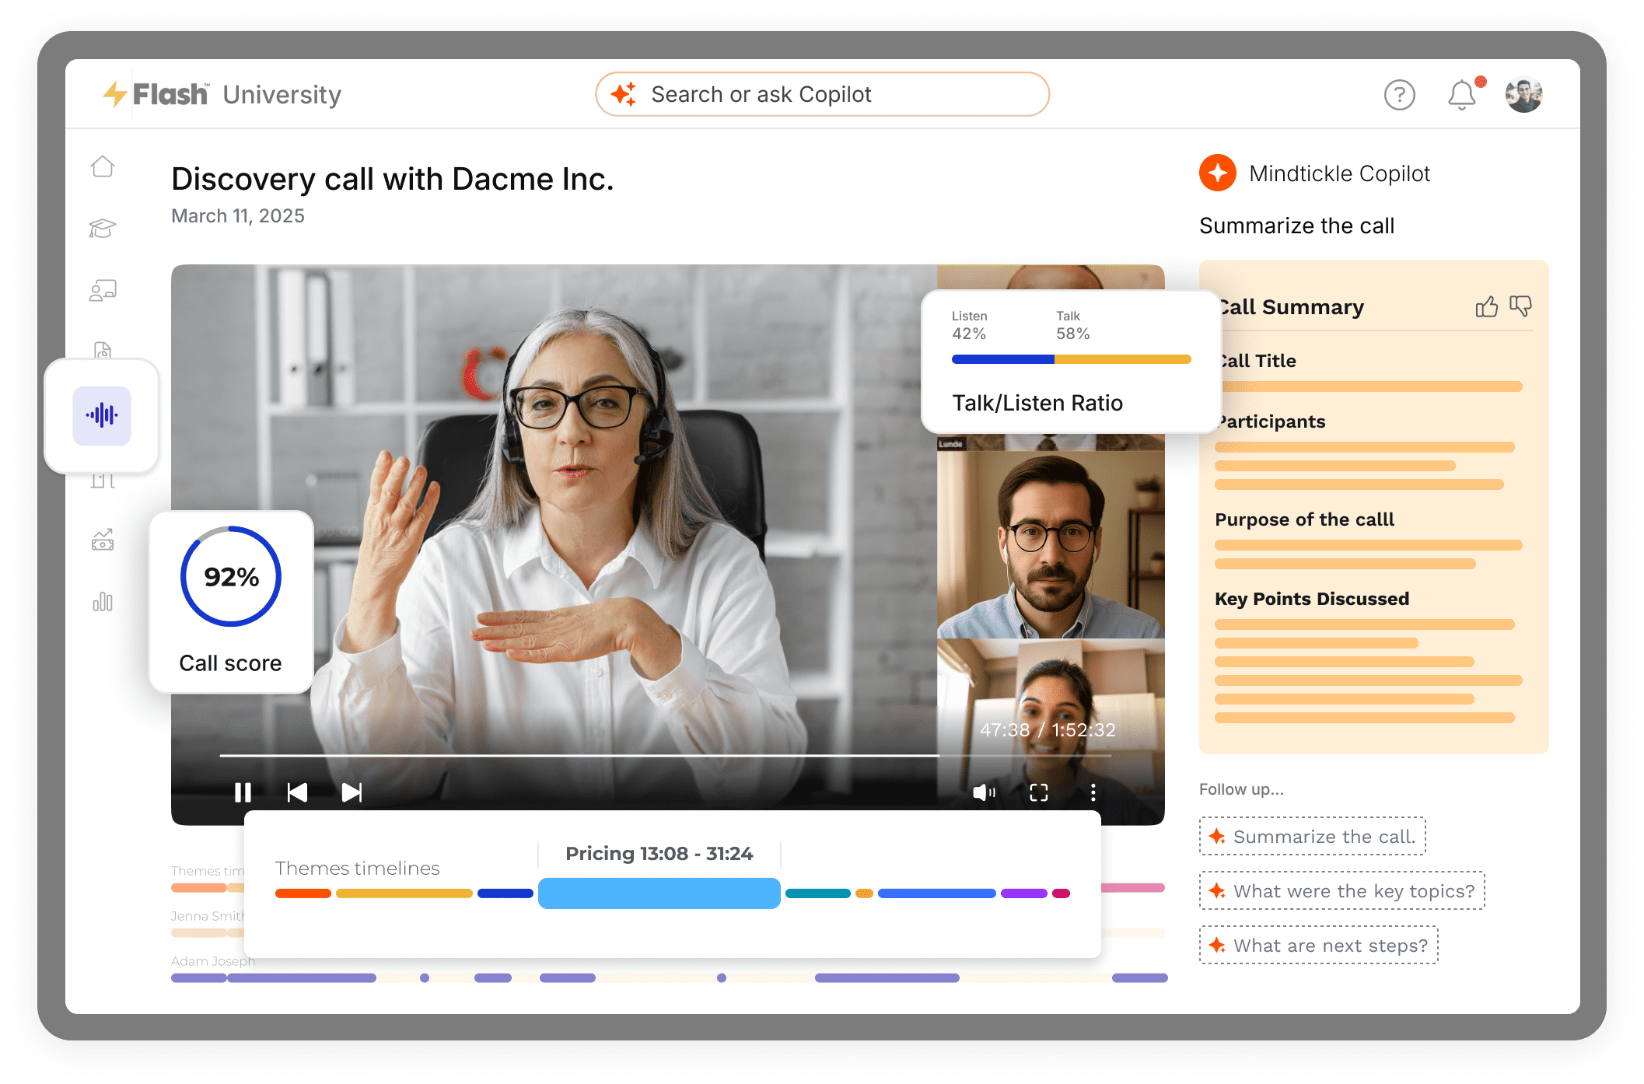Select the Pricing theme segment on timeline
The image size is (1644, 1084).
(659, 893)
